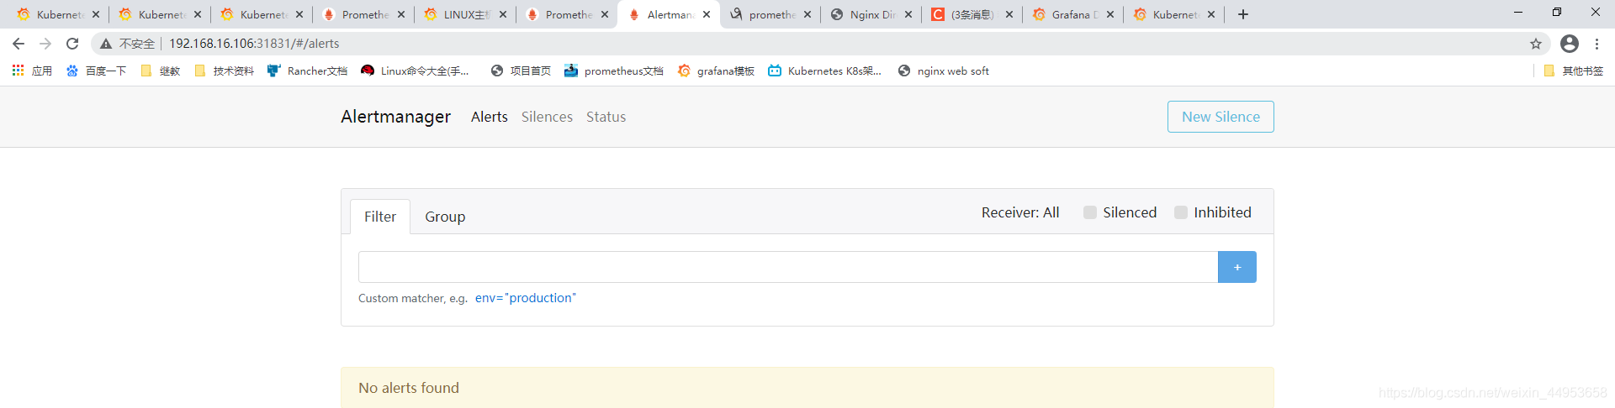Open the Baidu bookmark
Screen dimensions: 1615x408
[96, 71]
